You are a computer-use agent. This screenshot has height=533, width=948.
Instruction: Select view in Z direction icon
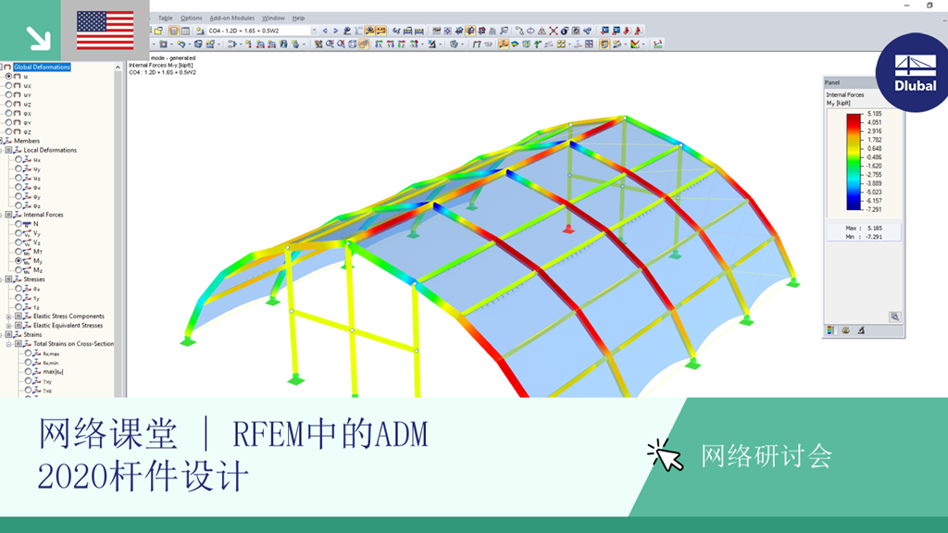pyautogui.click(x=402, y=44)
